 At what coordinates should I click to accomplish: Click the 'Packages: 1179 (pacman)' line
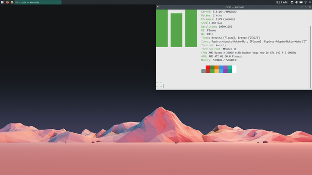(218, 19)
